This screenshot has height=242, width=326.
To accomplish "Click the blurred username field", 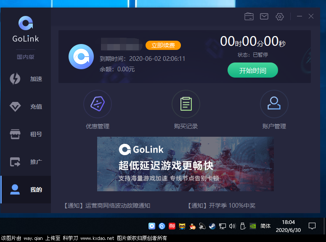I will point(121,44).
